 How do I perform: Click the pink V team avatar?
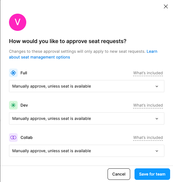pos(18,22)
